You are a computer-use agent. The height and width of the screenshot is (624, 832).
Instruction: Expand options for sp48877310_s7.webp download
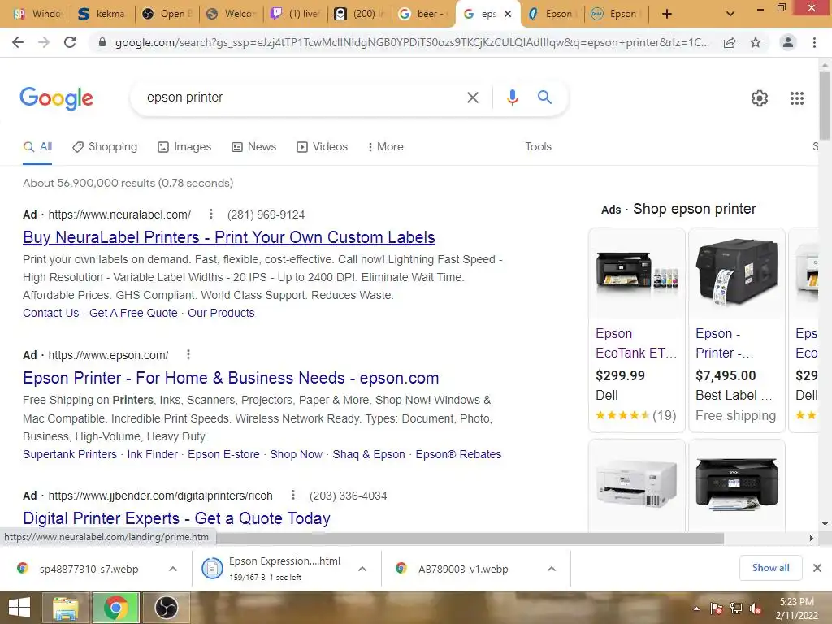click(x=173, y=569)
